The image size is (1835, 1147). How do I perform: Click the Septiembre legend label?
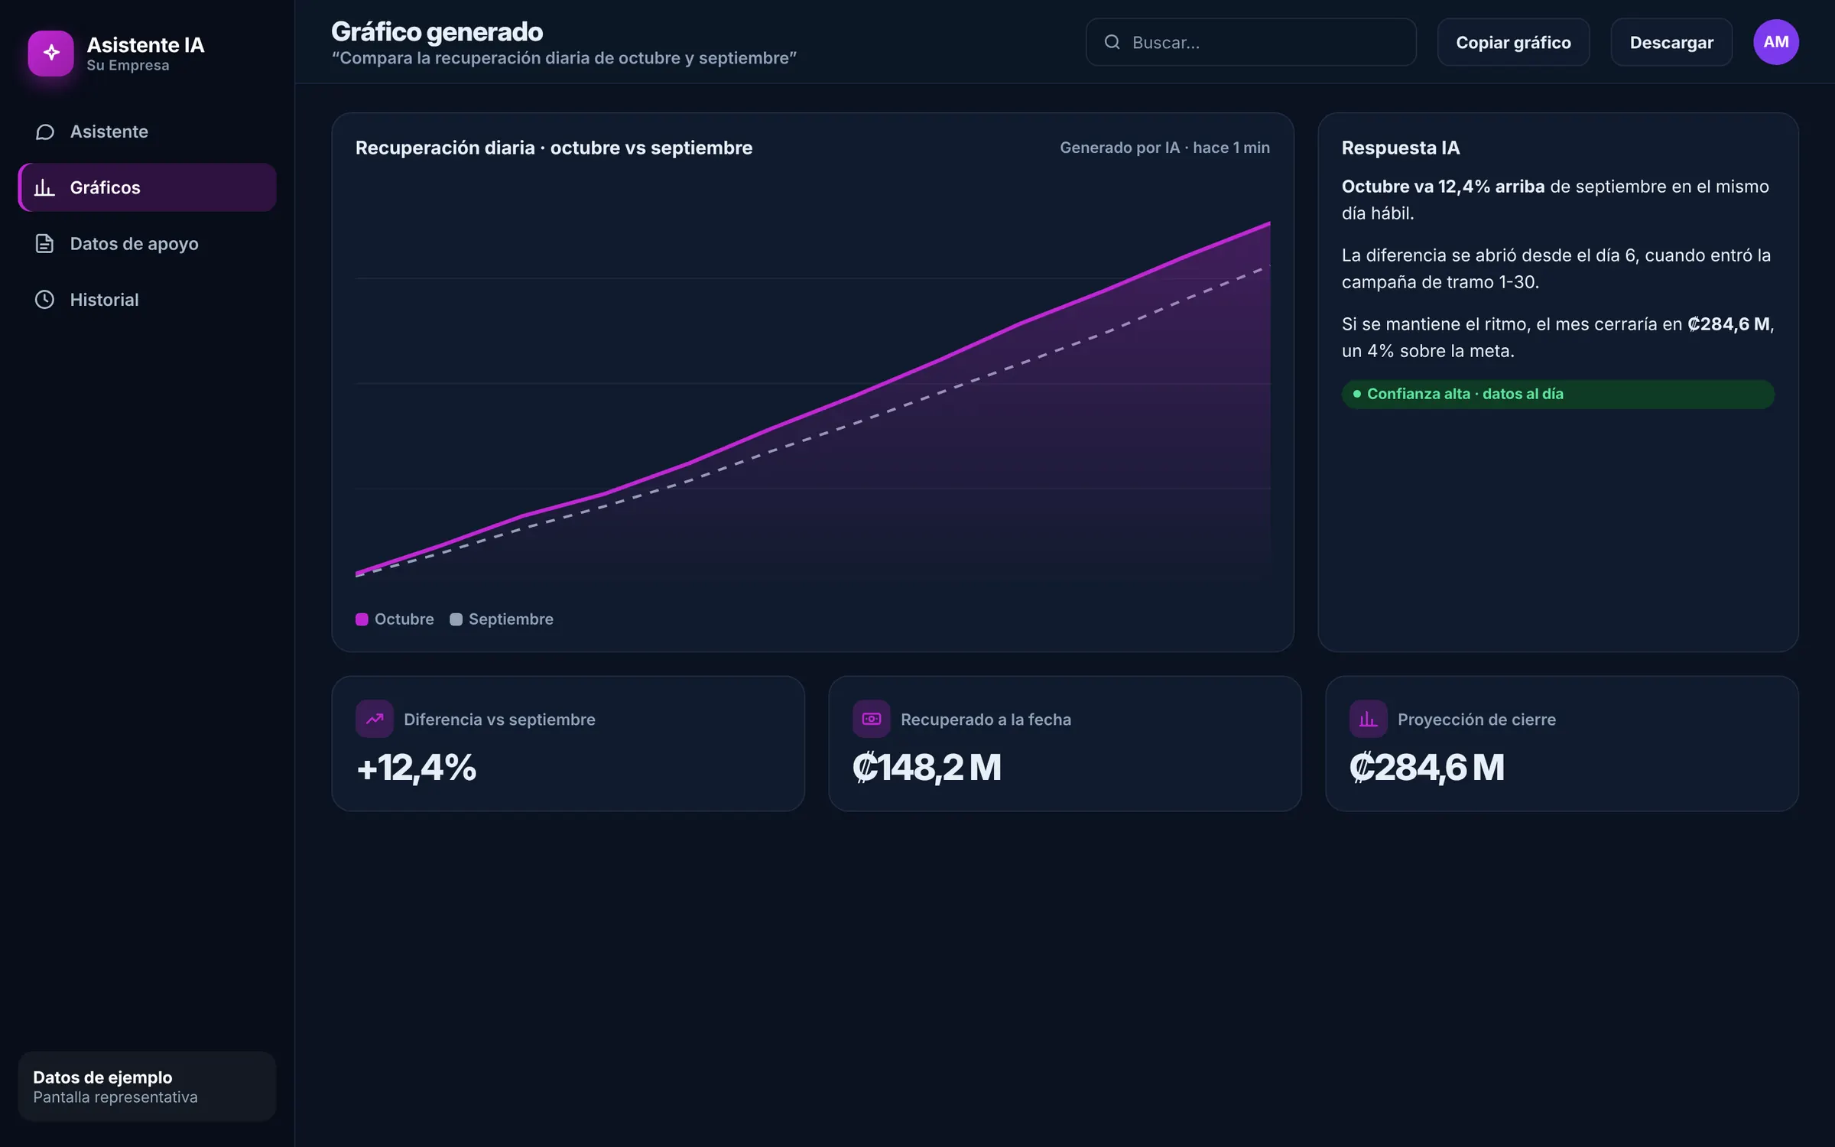tap(511, 619)
